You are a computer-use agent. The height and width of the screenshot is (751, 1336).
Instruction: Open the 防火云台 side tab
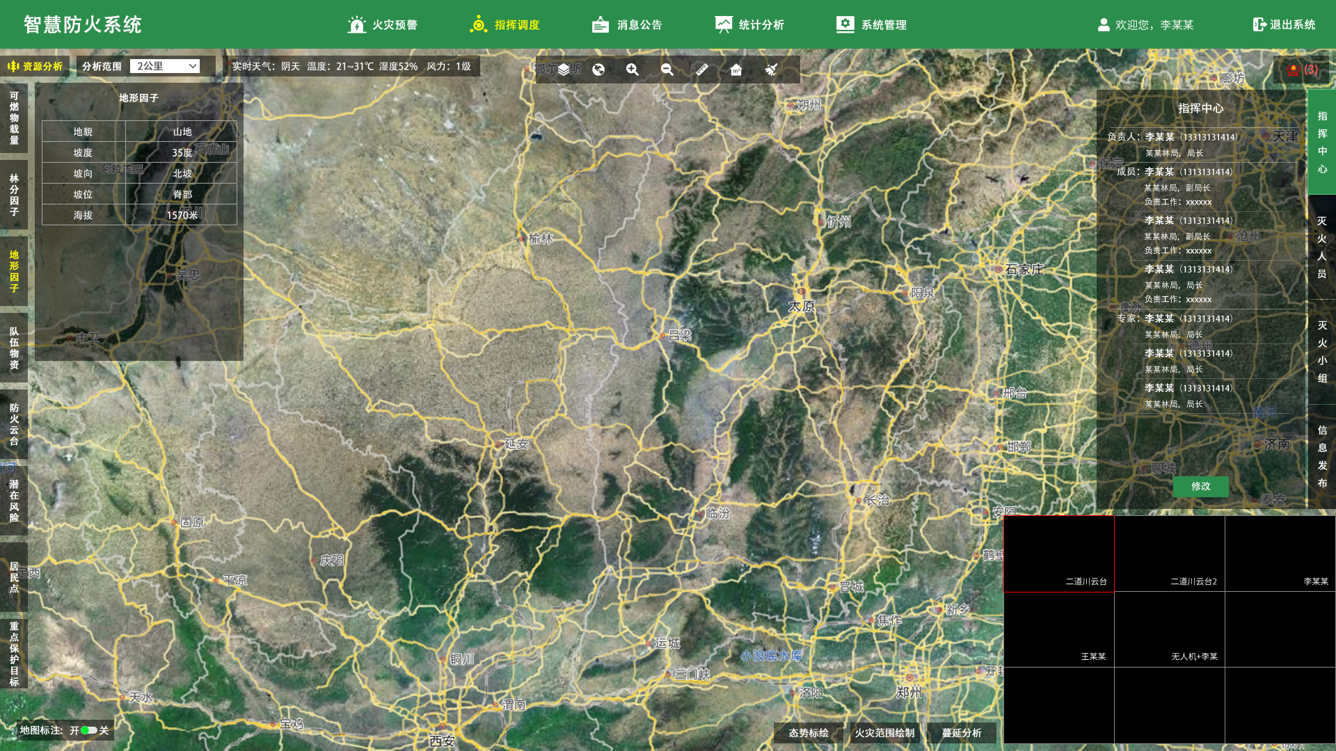(14, 424)
